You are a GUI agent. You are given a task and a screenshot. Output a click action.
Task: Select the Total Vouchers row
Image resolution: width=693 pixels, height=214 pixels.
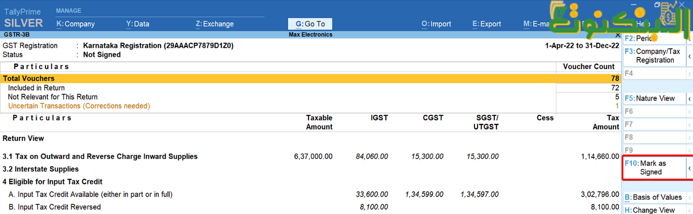click(310, 79)
